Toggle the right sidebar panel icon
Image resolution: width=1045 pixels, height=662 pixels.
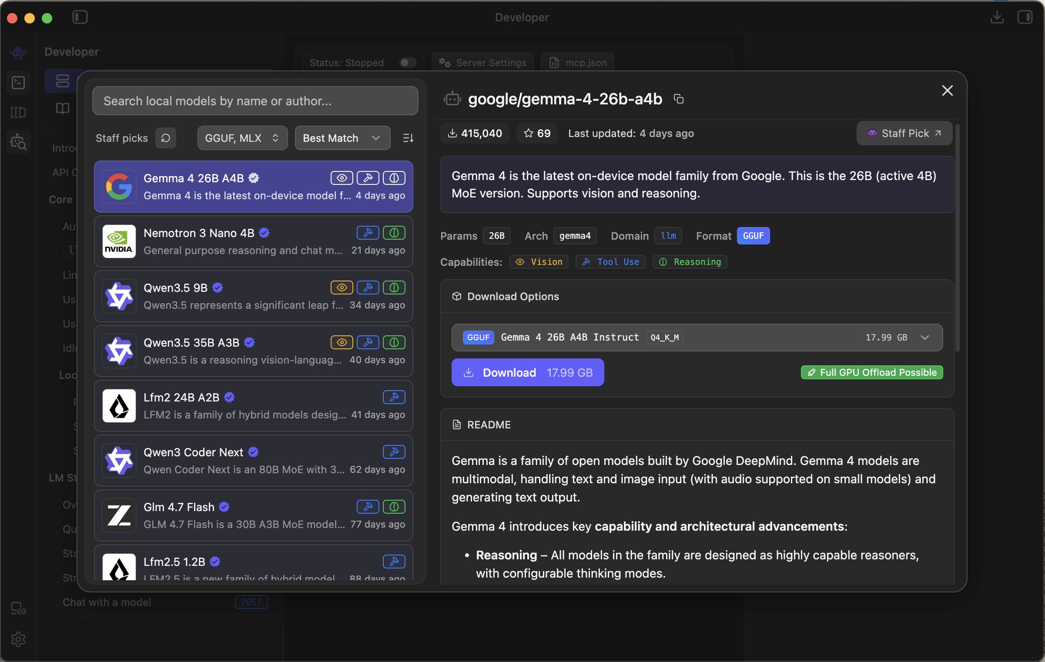pyautogui.click(x=1026, y=17)
